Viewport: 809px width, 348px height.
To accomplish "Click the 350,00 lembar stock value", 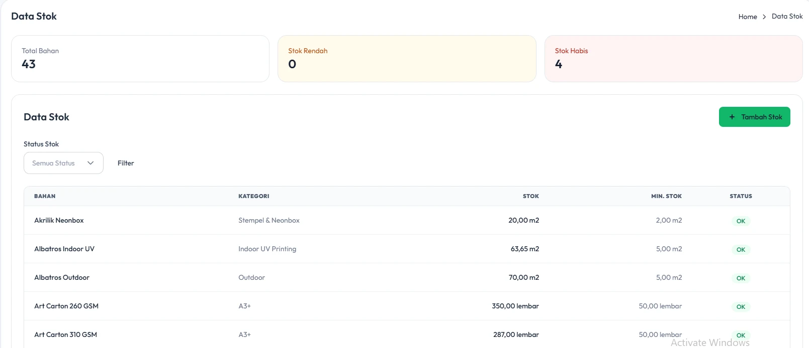I will [x=515, y=306].
